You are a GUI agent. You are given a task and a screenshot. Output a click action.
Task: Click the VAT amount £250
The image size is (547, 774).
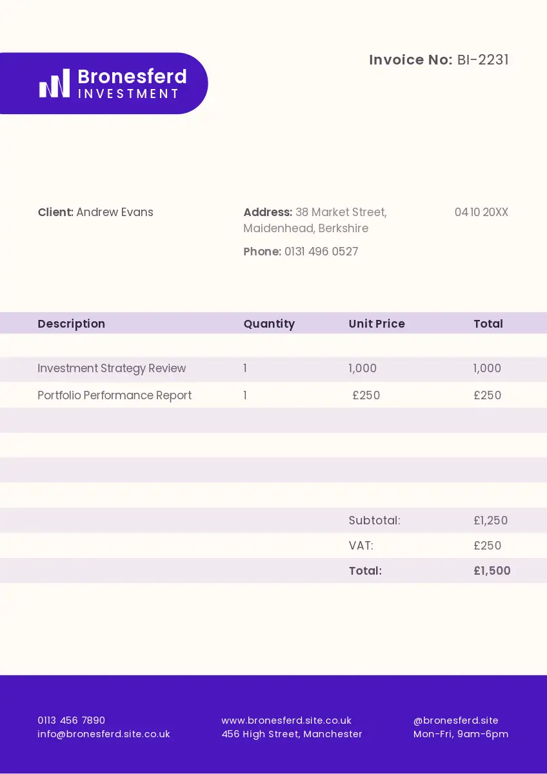487,546
